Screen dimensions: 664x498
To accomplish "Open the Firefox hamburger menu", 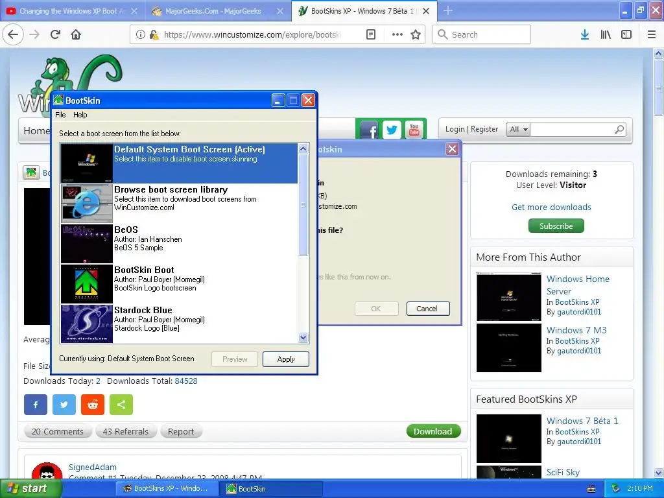I will point(652,35).
